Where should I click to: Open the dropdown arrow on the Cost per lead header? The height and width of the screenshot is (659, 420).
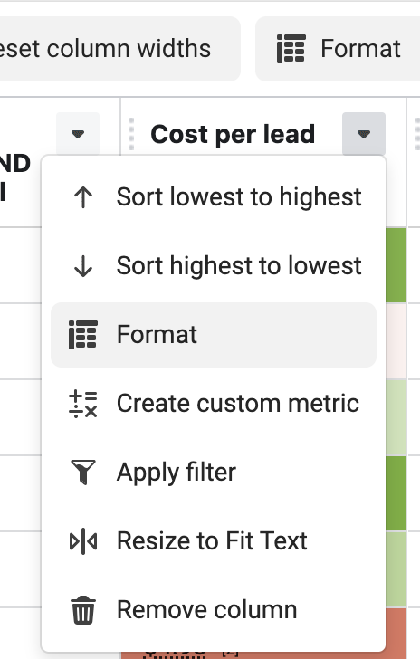pyautogui.click(x=364, y=134)
